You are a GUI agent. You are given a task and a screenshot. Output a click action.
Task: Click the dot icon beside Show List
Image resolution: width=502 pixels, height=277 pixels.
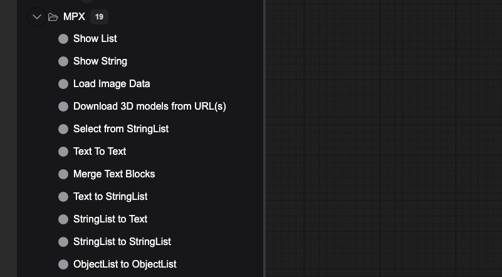click(x=63, y=39)
